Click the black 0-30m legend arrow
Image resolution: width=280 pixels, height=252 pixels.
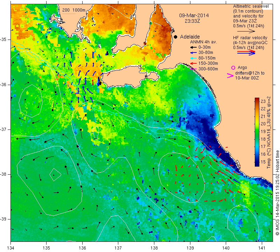coord(193,48)
